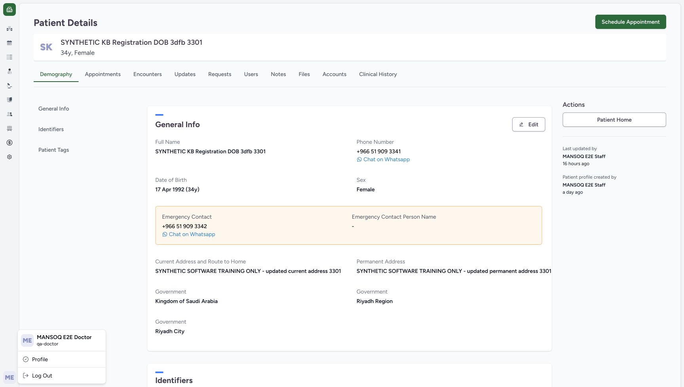The height and width of the screenshot is (387, 684).
Task: Click emergency number +966 51 909 3342
Action: coord(184,226)
